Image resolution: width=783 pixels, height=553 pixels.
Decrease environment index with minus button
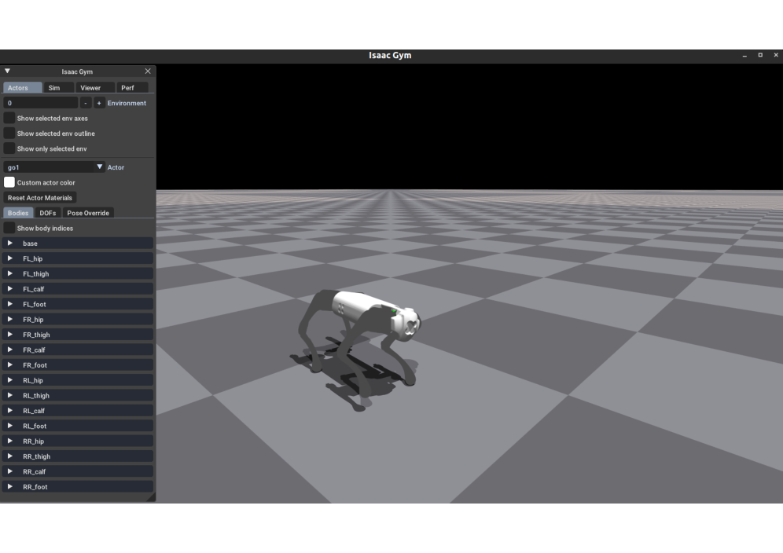tap(86, 103)
